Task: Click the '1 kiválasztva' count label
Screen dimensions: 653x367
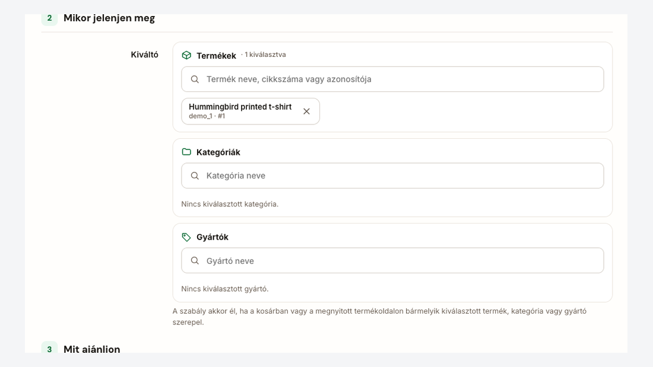Action: [265, 55]
